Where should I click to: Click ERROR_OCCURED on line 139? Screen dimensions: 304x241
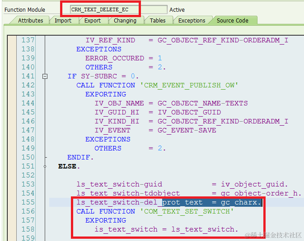(x=115, y=58)
